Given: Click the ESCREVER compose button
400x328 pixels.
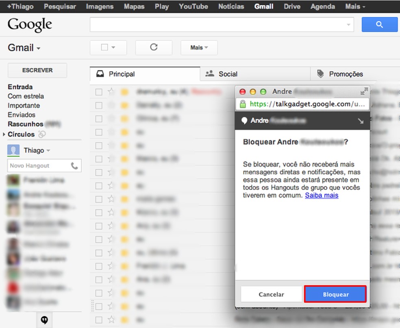Looking at the screenshot, I should pyautogui.click(x=37, y=70).
